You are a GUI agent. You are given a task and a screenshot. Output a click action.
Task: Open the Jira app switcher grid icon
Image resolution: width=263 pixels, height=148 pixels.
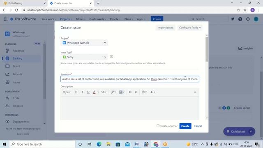tap(6, 19)
